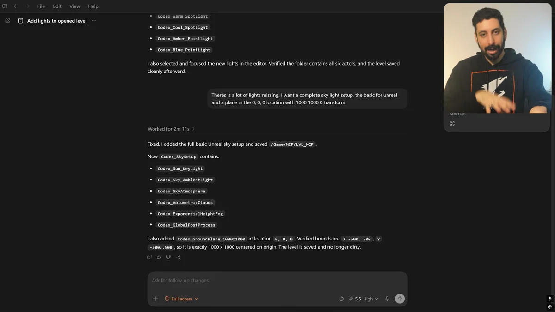Open the 5.5 High model dropdown
The width and height of the screenshot is (555, 312).
pyautogui.click(x=364, y=299)
